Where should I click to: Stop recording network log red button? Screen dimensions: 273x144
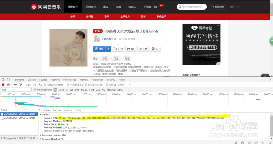[x=3, y=85]
